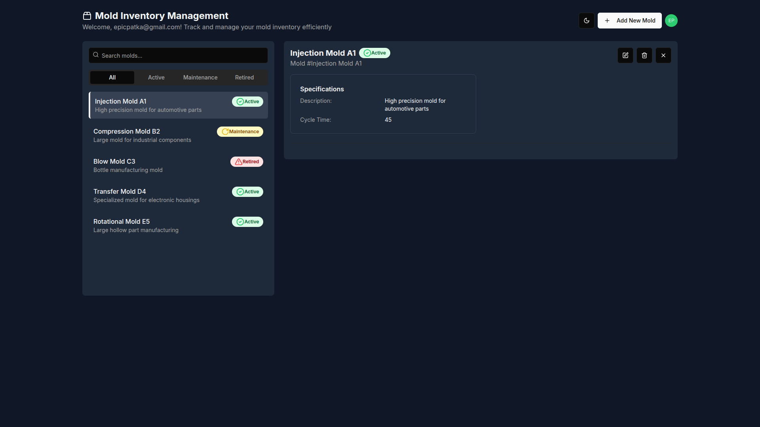Image resolution: width=760 pixels, height=427 pixels.
Task: Click 'Bottle manufacturing mold' description
Action: tap(128, 170)
